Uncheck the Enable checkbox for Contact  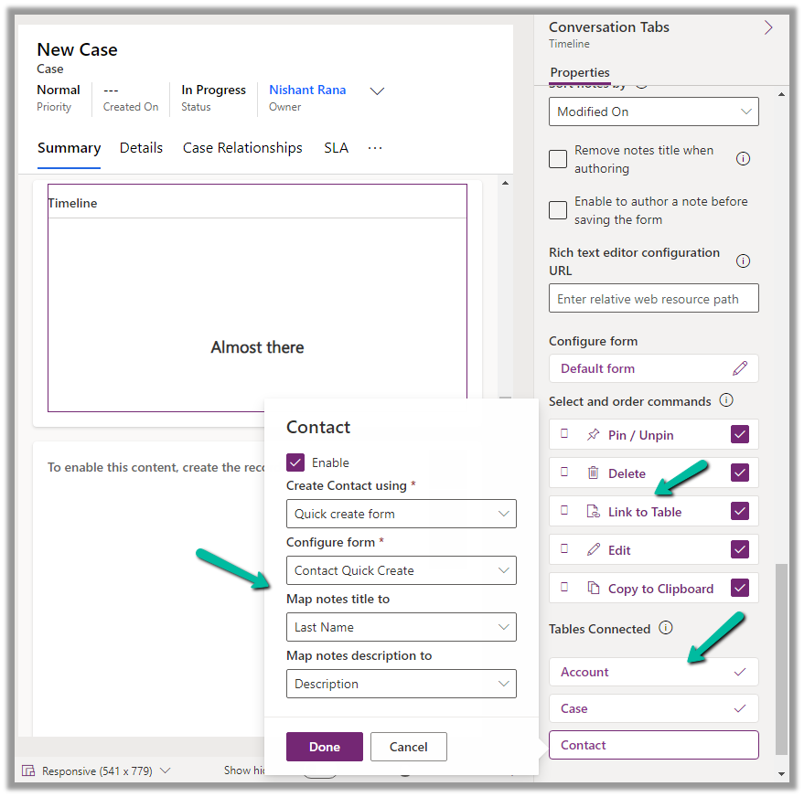(x=295, y=462)
